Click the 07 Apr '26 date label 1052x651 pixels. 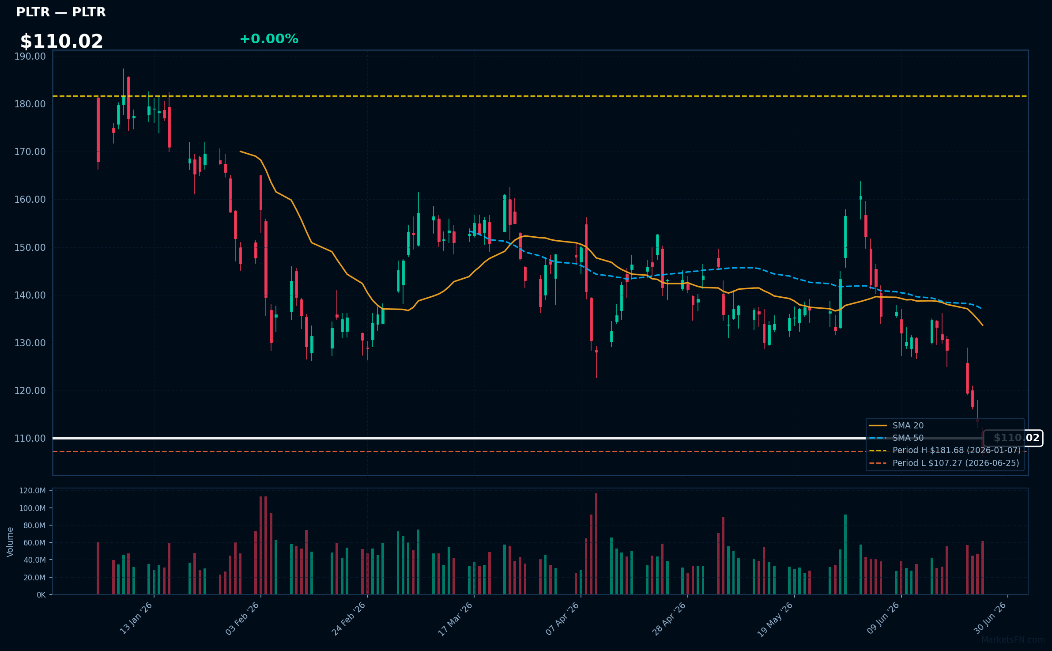[562, 618]
